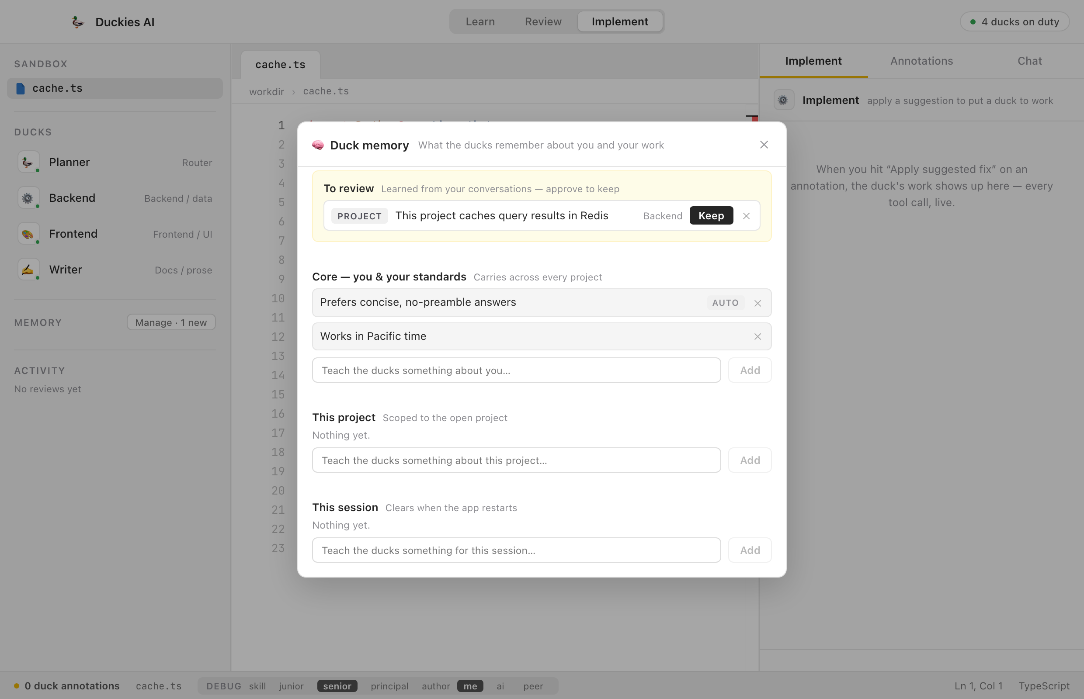This screenshot has height=699, width=1084.
Task: Toggle the junior skill debug option
Action: (291, 686)
